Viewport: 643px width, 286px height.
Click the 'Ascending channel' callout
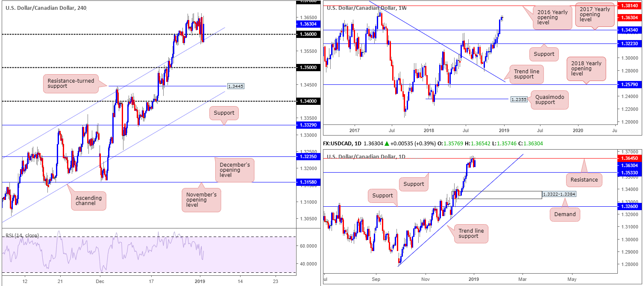[x=89, y=201]
